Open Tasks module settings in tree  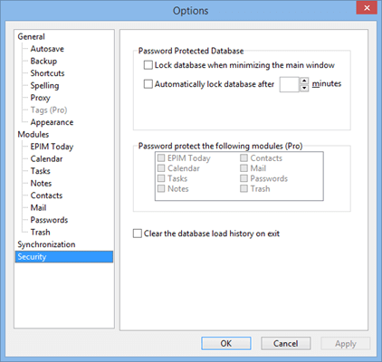pyautogui.click(x=41, y=171)
